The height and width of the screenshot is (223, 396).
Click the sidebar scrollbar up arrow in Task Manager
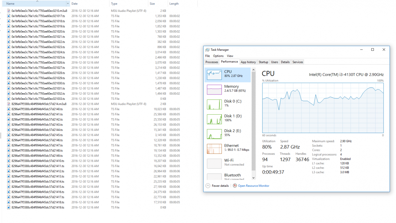253,70
